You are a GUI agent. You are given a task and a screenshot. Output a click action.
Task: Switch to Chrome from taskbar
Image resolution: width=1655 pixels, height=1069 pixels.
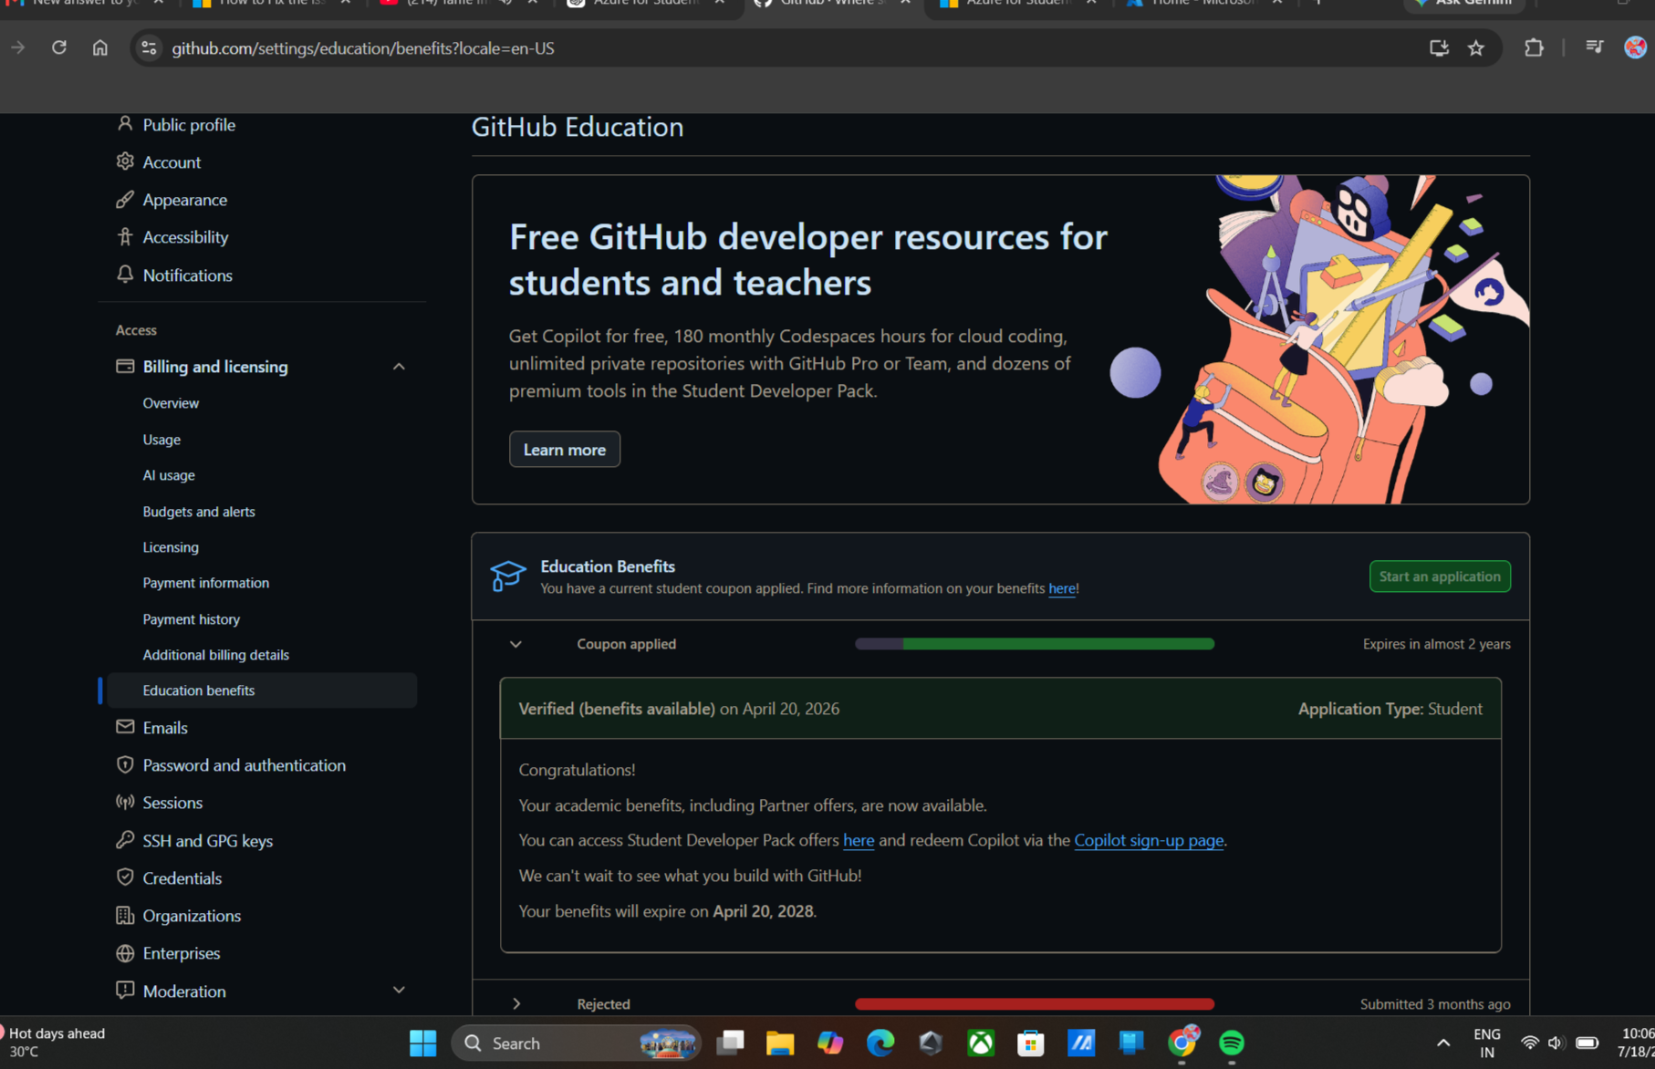[x=1181, y=1043]
